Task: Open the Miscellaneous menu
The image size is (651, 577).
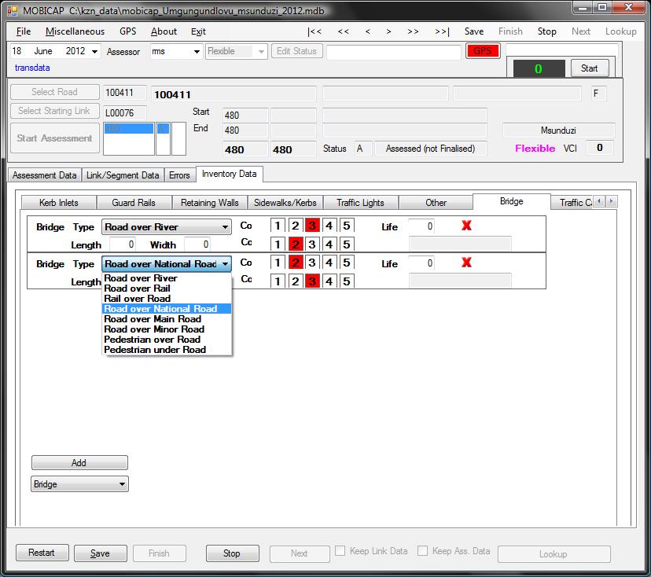Action: tap(75, 31)
